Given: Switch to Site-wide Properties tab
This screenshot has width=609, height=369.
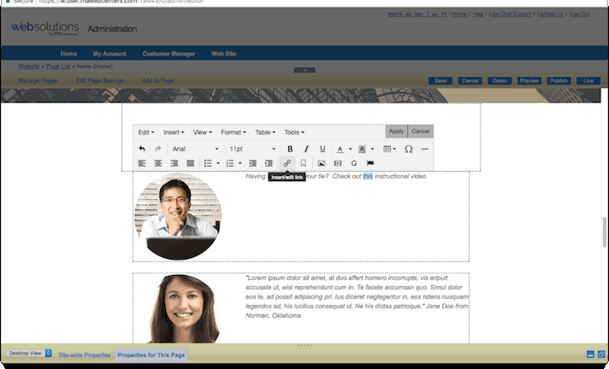Looking at the screenshot, I should (85, 355).
